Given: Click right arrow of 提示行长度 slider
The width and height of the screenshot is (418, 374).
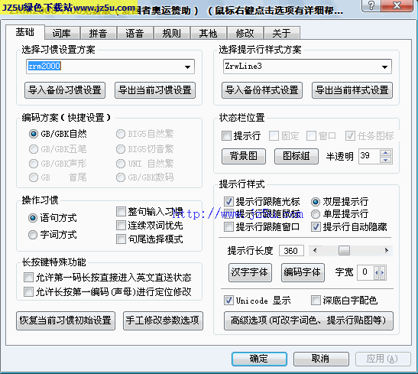Looking at the screenshot, I should click(x=386, y=251).
